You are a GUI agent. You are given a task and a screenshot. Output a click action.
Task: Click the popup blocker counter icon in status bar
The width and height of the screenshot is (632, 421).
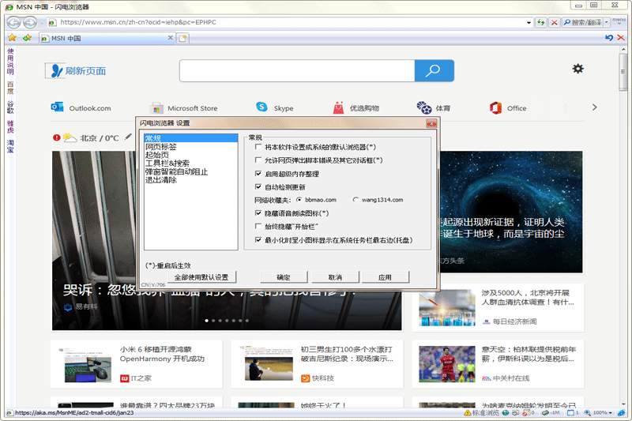528,413
